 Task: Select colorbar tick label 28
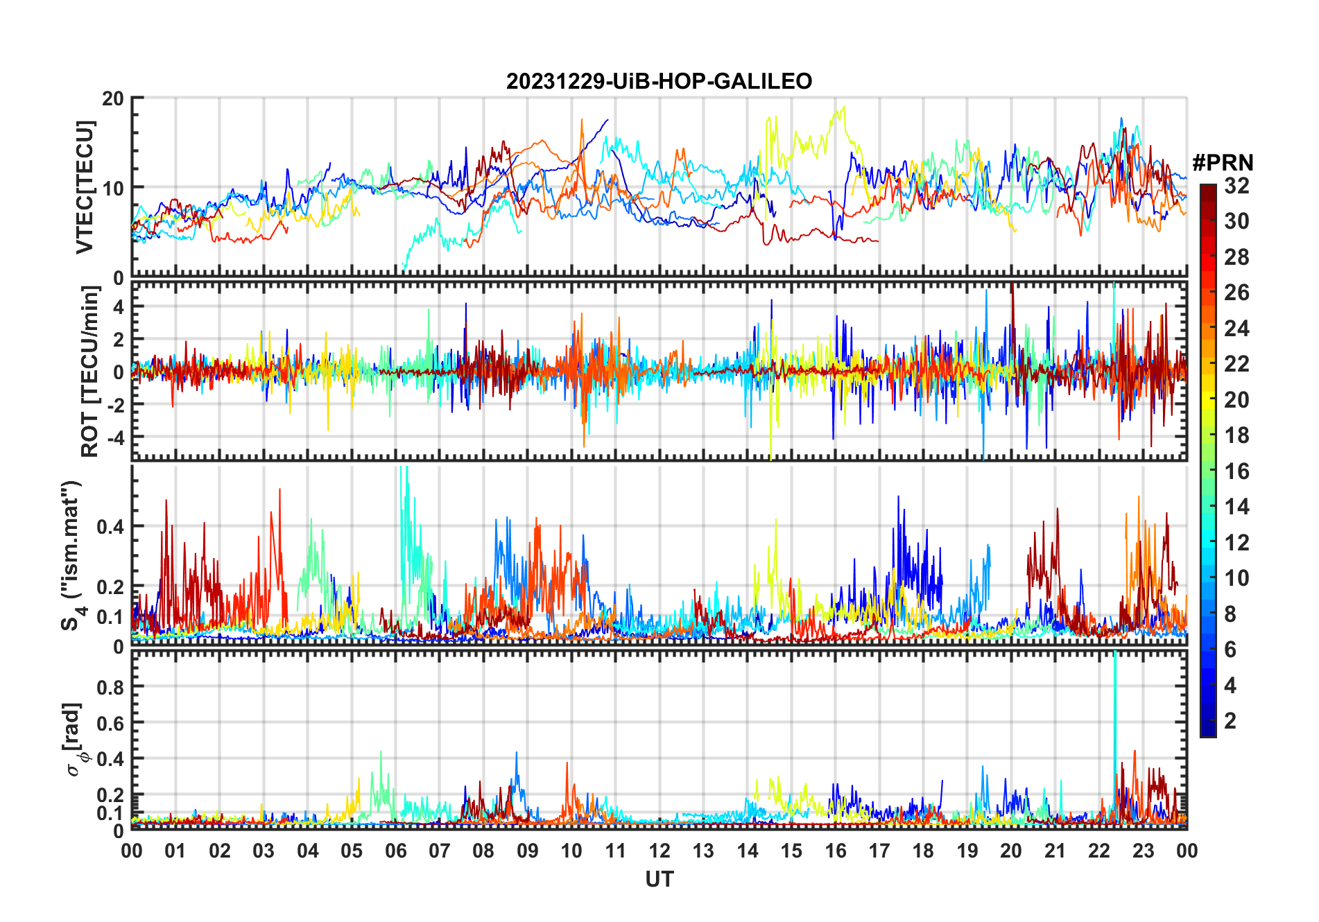point(1237,257)
